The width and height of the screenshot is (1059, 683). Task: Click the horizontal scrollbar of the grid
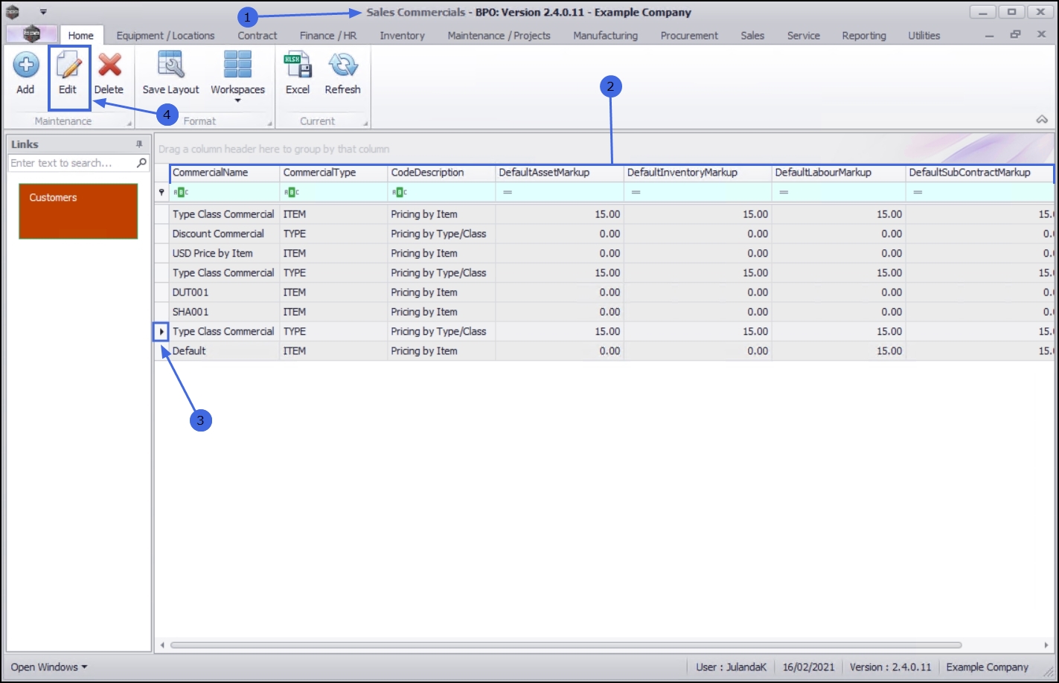coord(566,645)
